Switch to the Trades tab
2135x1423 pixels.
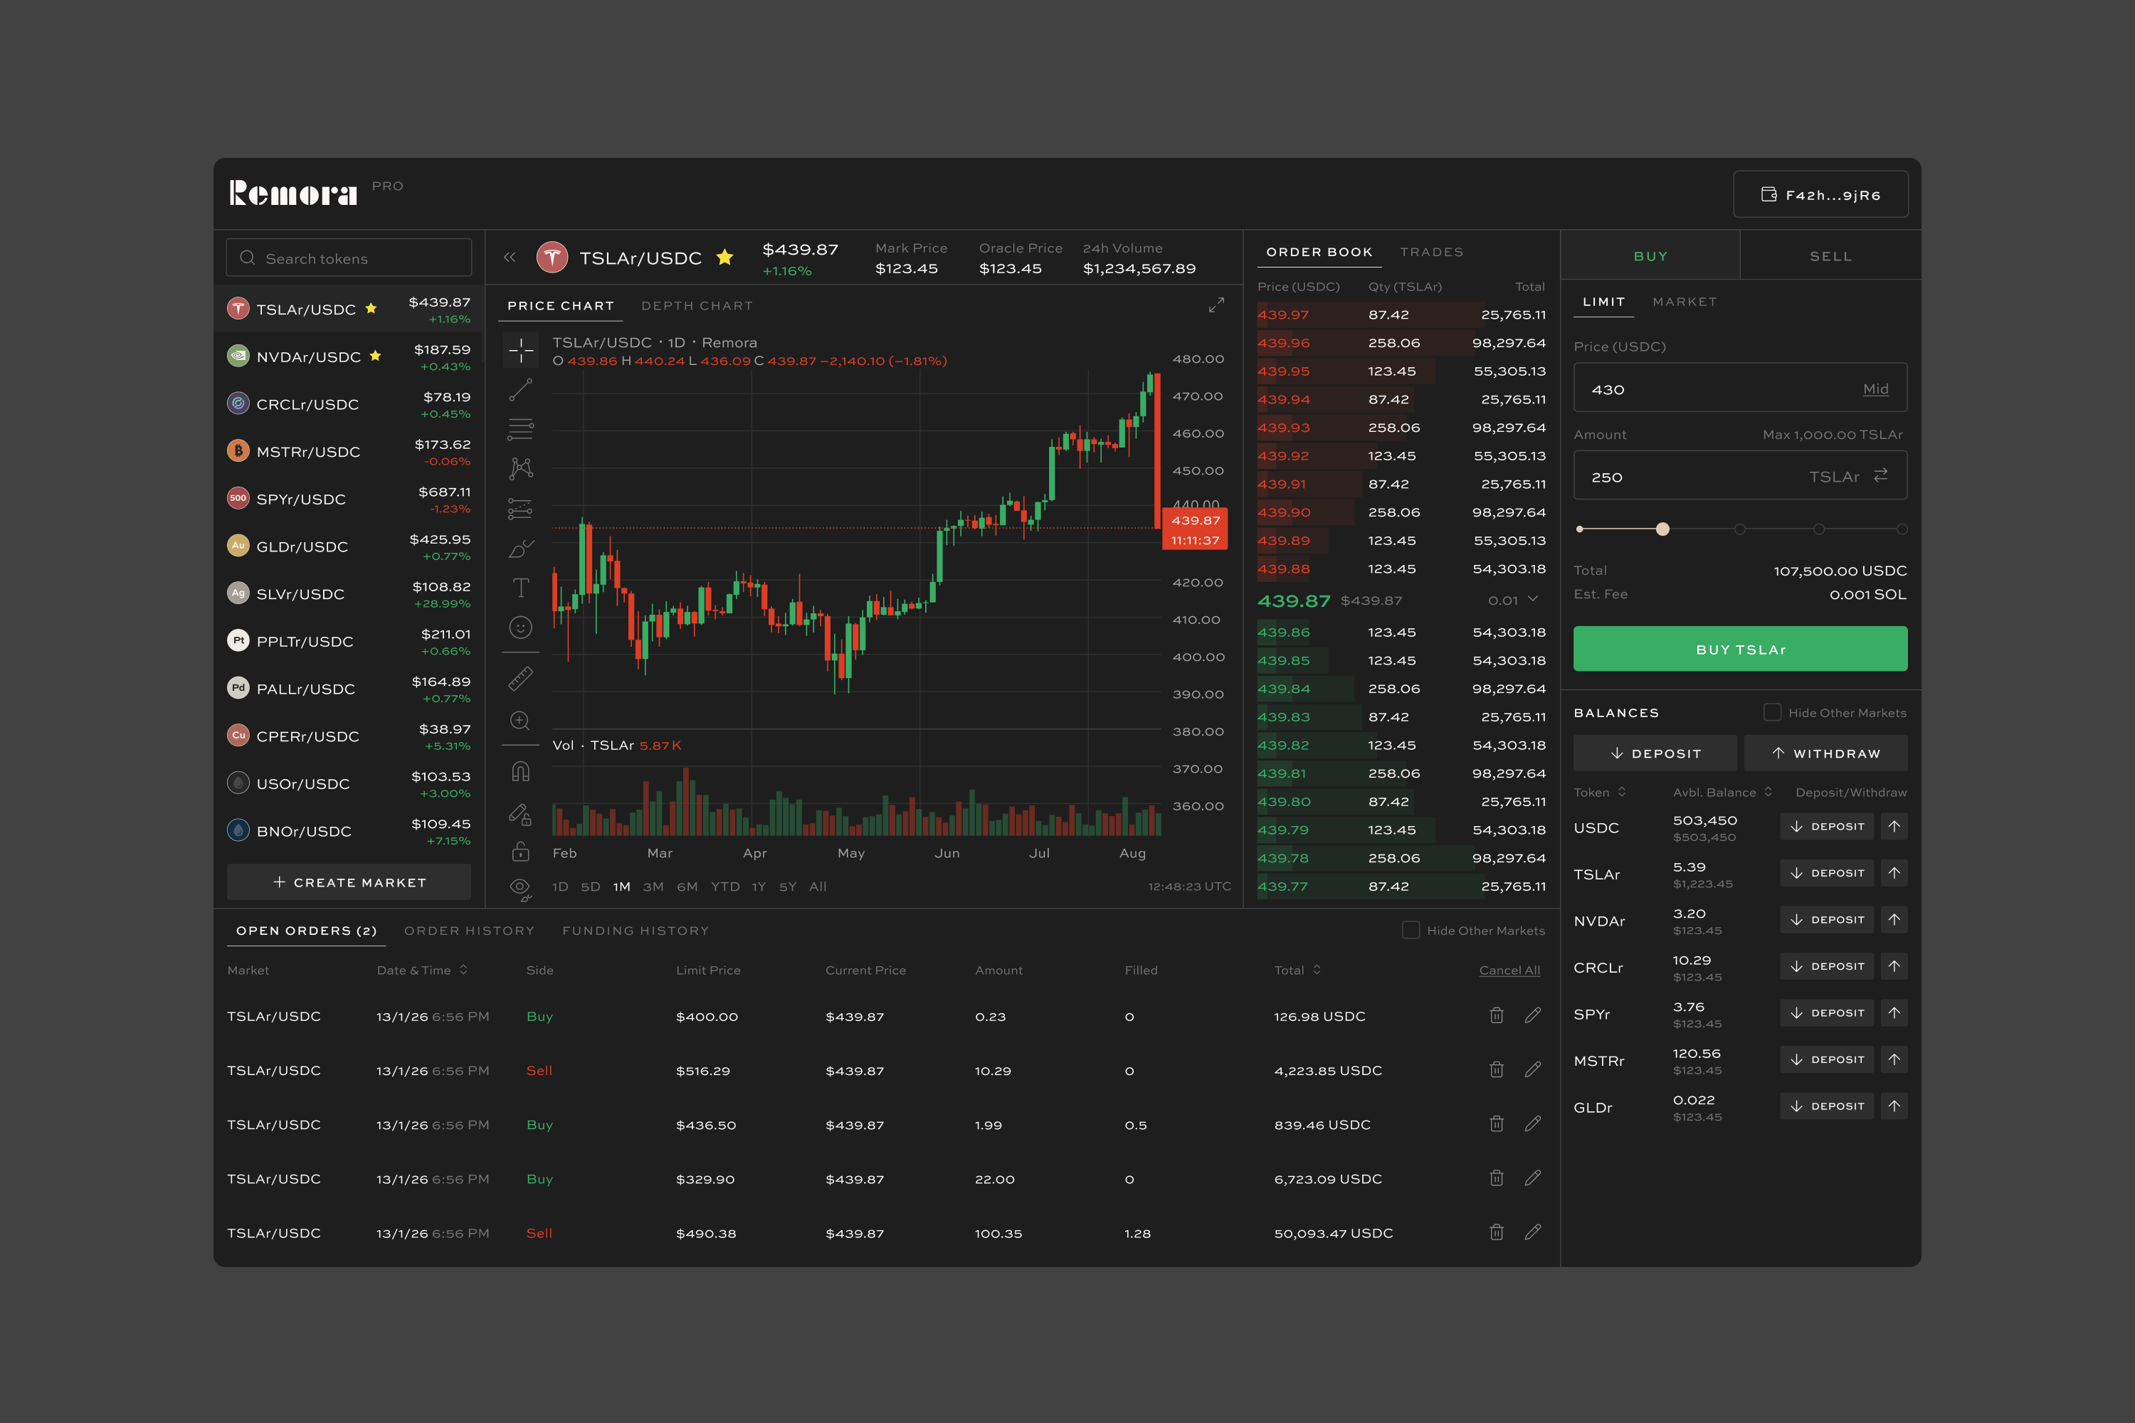[1431, 253]
